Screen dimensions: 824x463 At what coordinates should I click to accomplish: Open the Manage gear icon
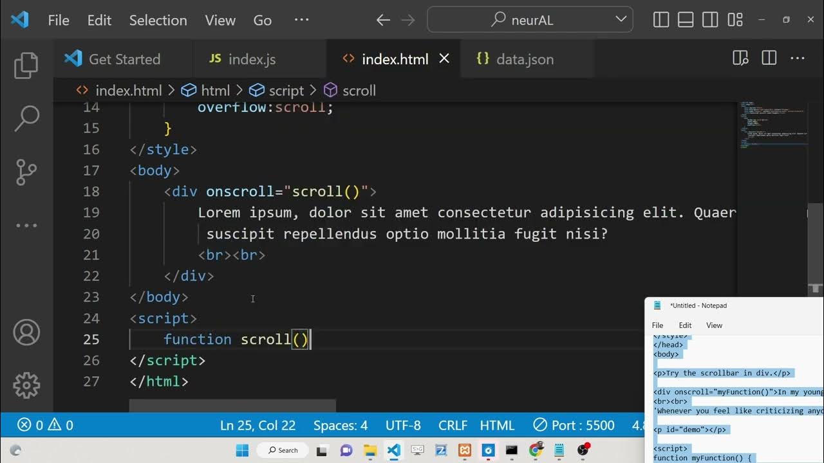26,385
